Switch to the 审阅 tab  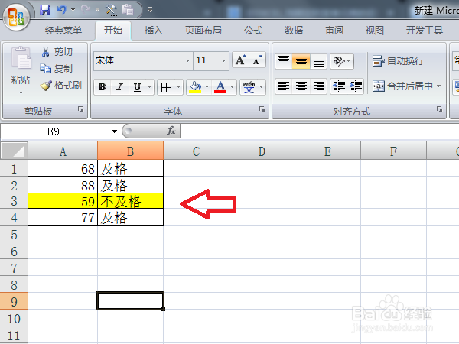[x=334, y=30]
